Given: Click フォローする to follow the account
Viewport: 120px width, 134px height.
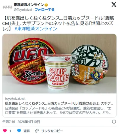Looking at the screenshot, I should pos(45,10).
